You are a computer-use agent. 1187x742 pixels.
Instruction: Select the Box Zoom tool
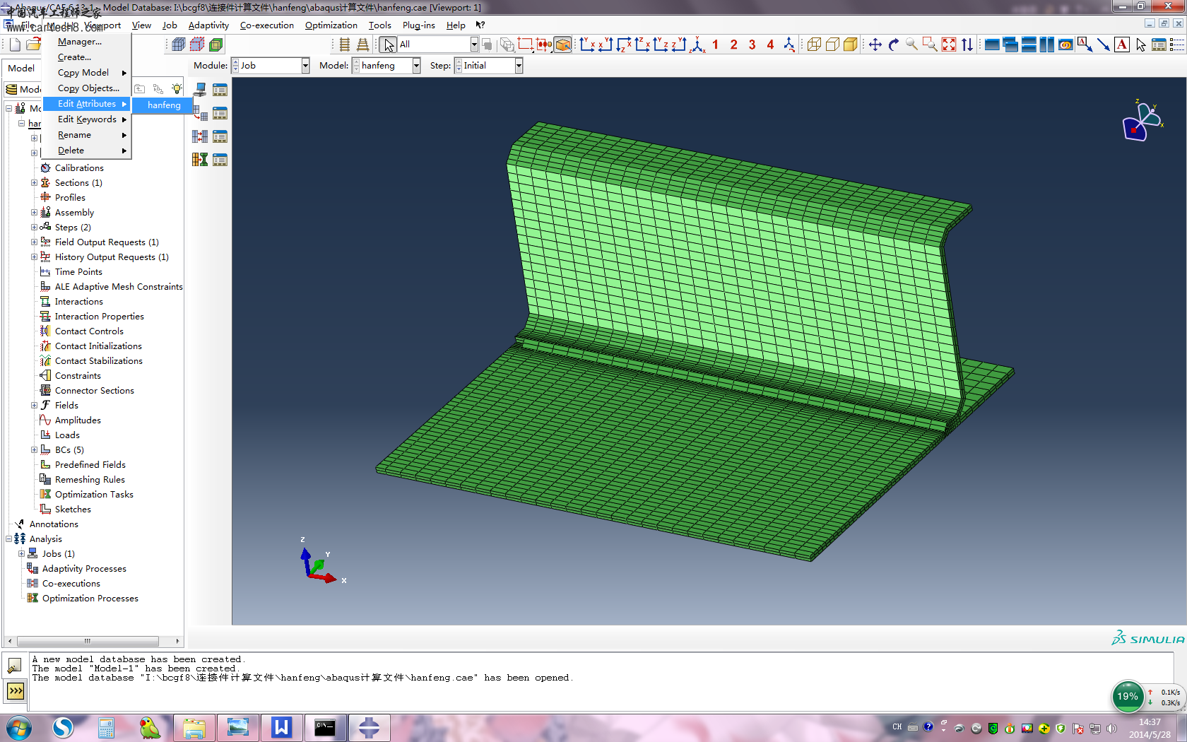[x=931, y=45]
